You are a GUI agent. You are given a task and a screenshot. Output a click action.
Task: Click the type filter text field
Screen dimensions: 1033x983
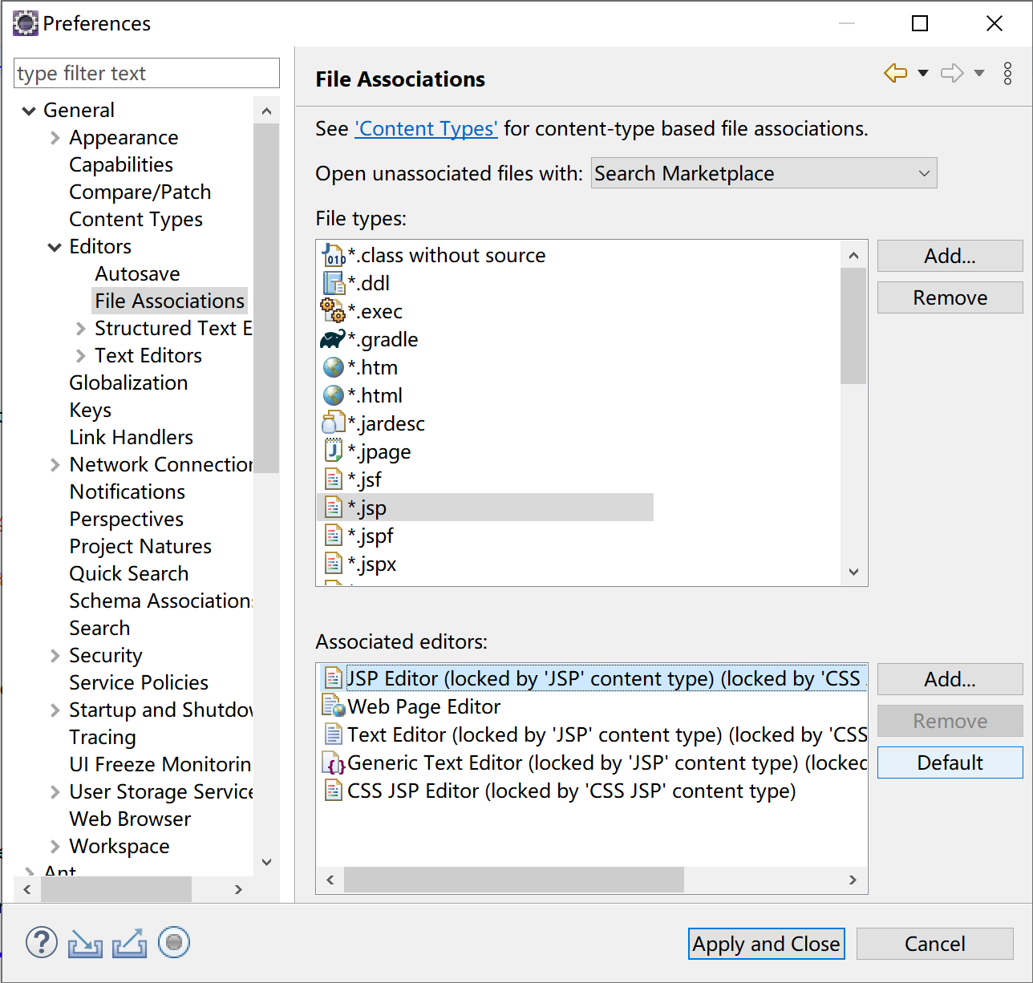[x=147, y=73]
